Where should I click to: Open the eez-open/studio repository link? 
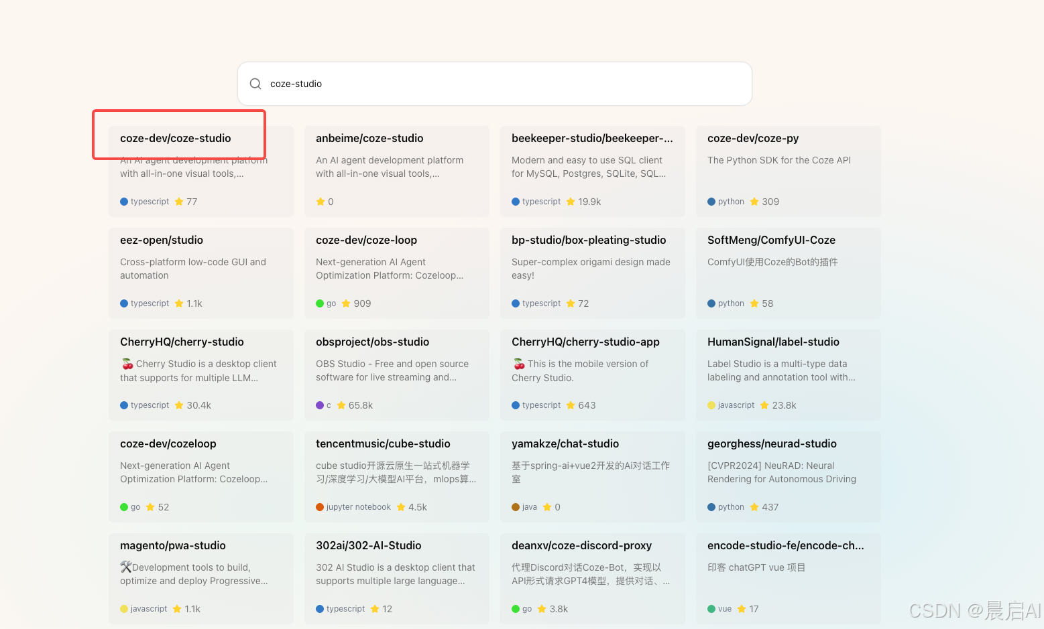coord(163,240)
